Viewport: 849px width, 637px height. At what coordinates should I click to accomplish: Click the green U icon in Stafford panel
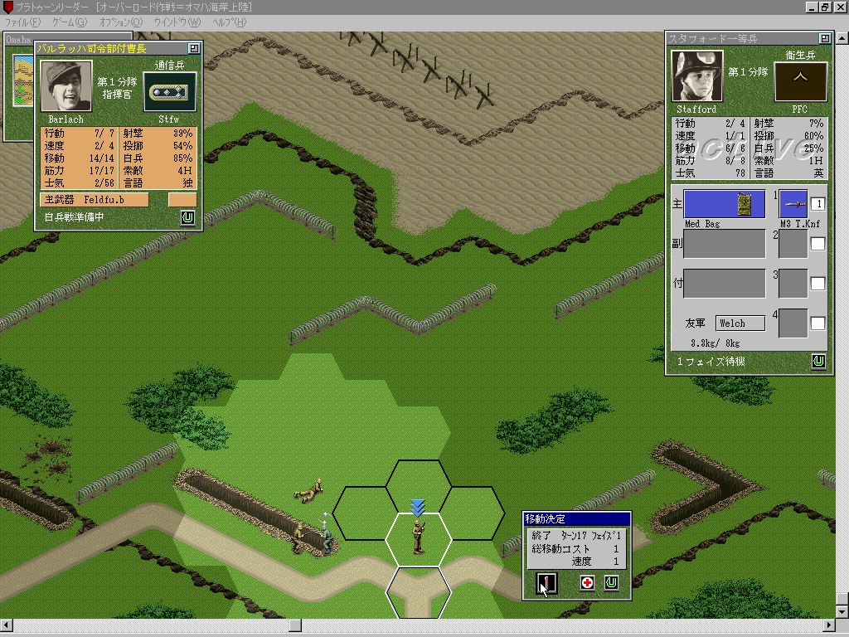click(818, 362)
